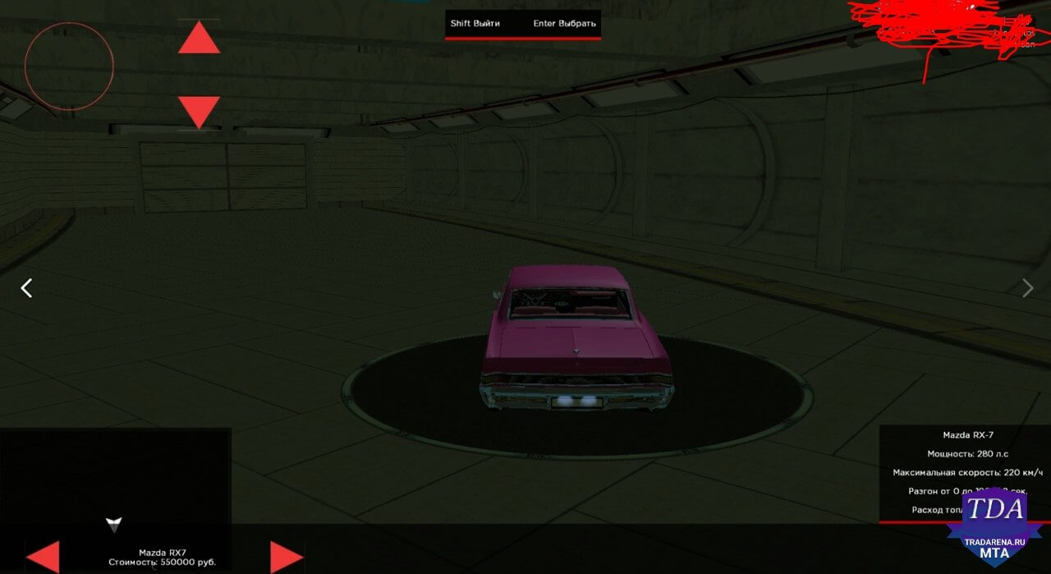The height and width of the screenshot is (574, 1051).
Task: Click the white left chevron
Action: pyautogui.click(x=26, y=287)
